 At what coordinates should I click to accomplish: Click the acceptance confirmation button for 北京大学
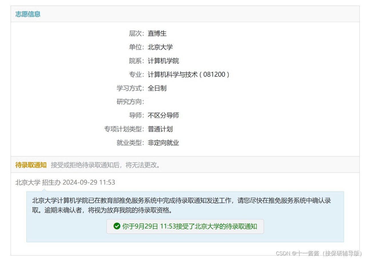[185, 226]
